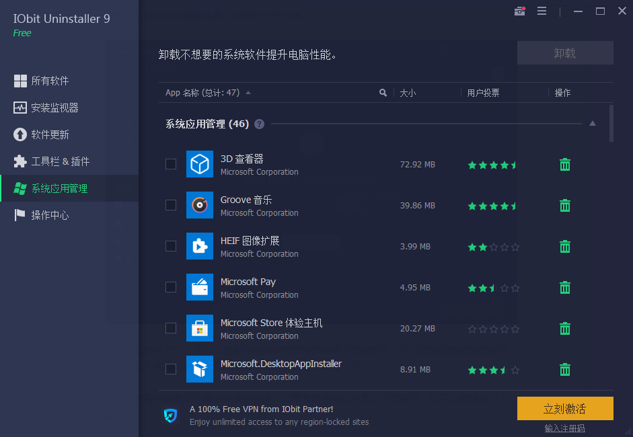Check the Microsoft Store 体验主机 checkbox
This screenshot has width=633, height=437.
click(x=171, y=329)
